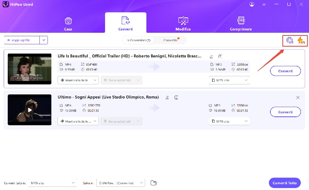309x190 pixels.
Task: Open output format dropdown for Life Is Beautiful
Action: [x=229, y=80]
